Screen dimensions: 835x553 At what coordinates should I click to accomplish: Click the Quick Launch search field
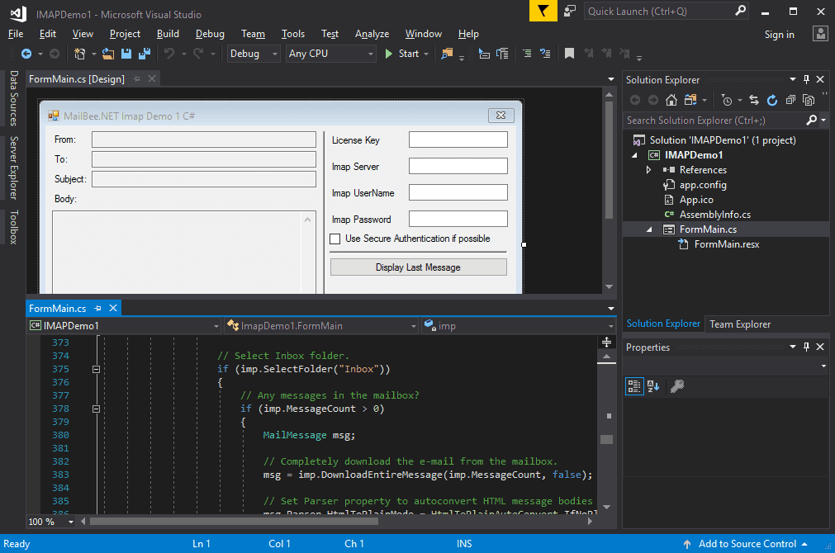667,12
